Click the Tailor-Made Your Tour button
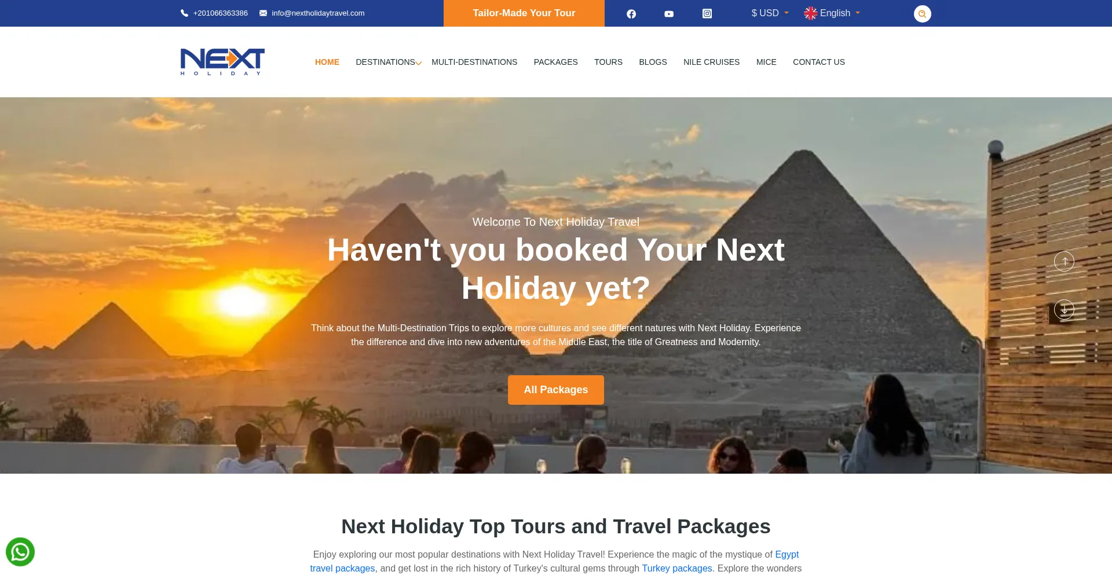 coord(524,13)
